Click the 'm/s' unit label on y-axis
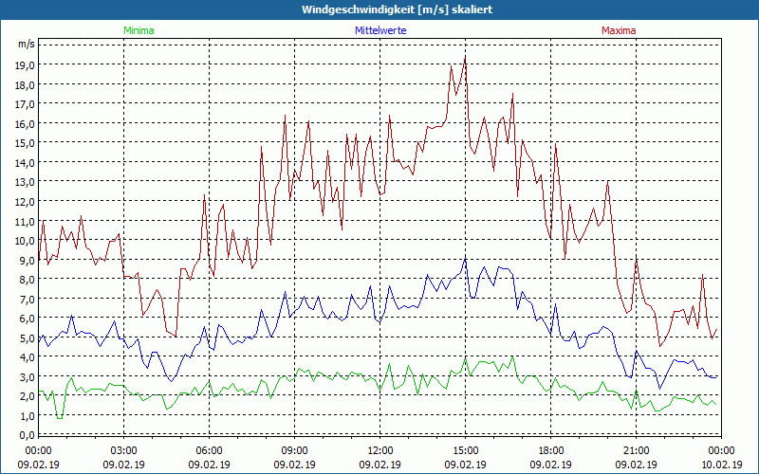The image size is (759, 474). (27, 44)
